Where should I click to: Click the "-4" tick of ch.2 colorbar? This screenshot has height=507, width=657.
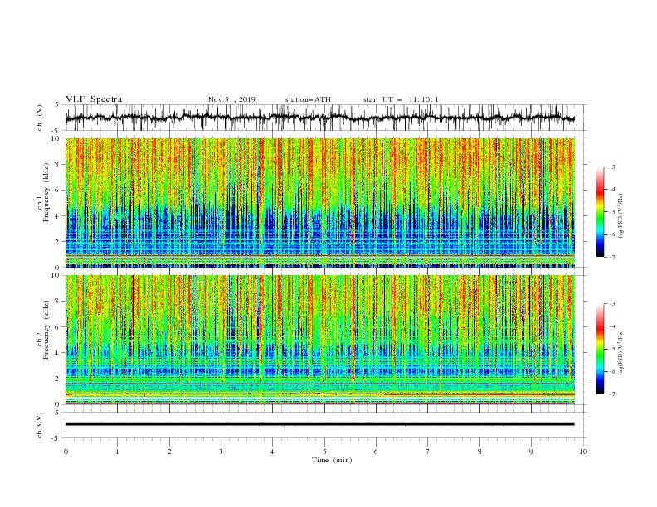(x=612, y=326)
